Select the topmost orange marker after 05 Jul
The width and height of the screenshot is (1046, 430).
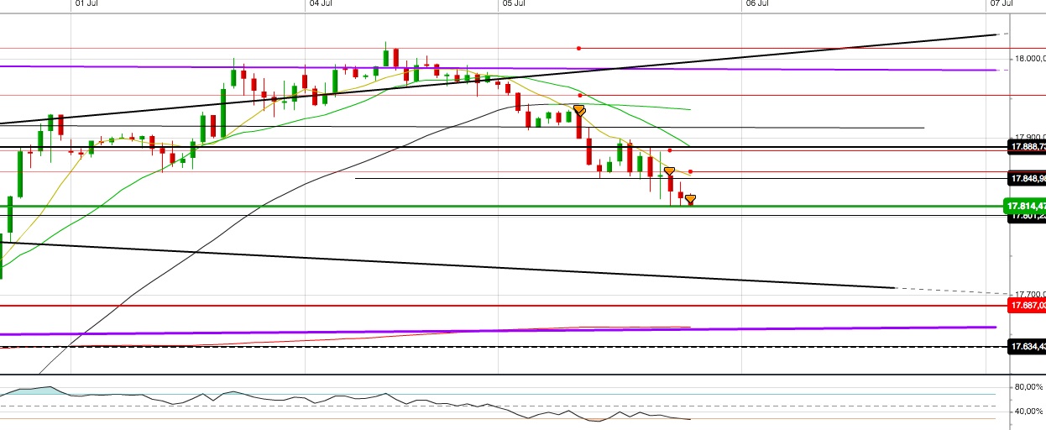pyautogui.click(x=579, y=110)
